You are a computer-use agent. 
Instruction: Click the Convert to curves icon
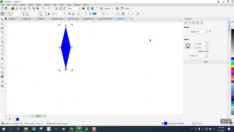tap(138, 14)
